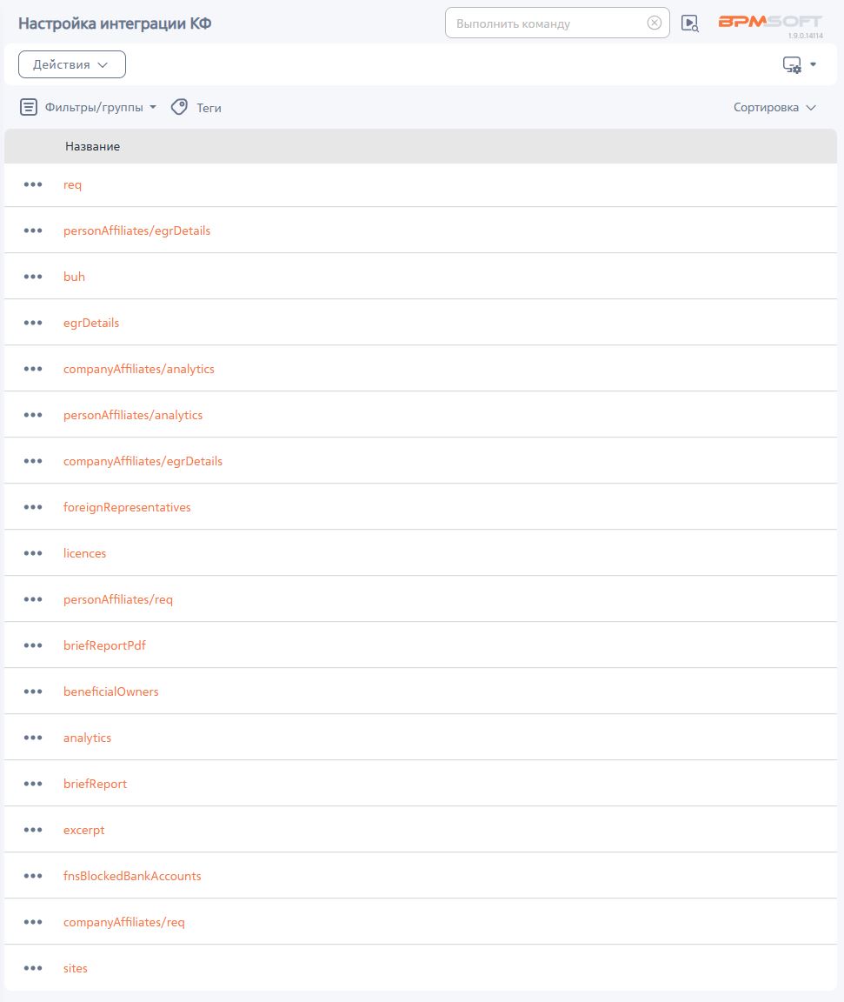Click the run process icon beside command field
This screenshot has width=844, height=1002.
(689, 23)
